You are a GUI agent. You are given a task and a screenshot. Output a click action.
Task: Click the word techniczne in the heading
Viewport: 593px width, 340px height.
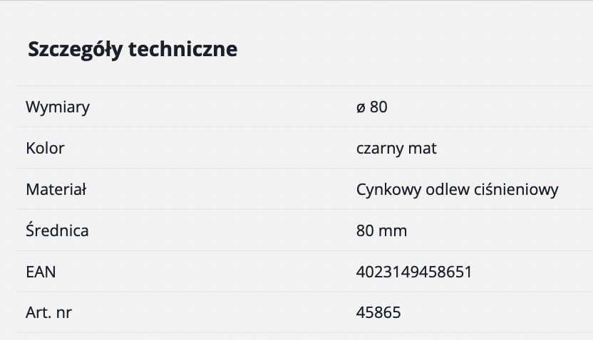[x=183, y=48]
